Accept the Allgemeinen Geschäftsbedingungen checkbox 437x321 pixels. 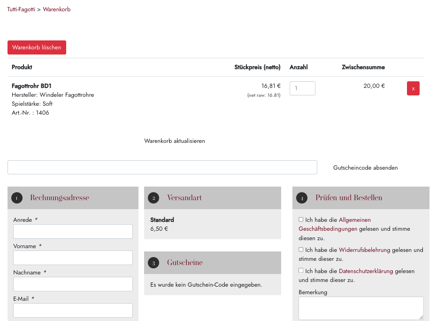(301, 219)
